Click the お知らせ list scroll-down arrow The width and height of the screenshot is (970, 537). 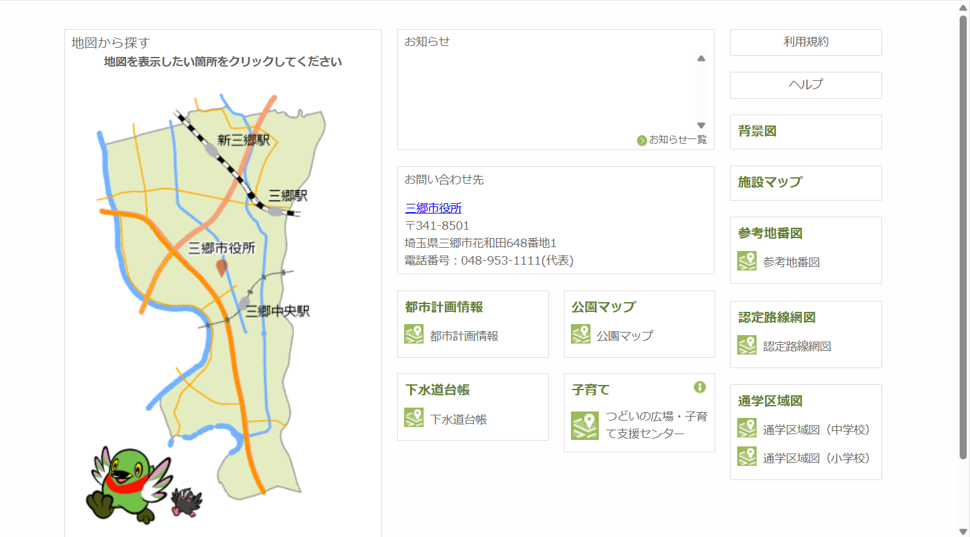coord(701,126)
